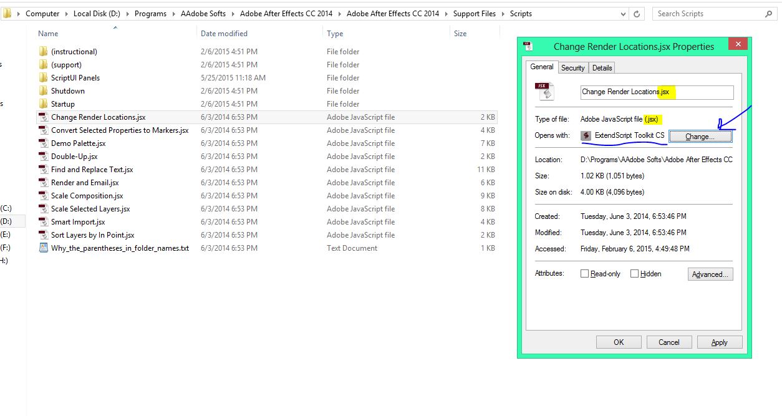782x416 pixels.
Task: Expand the breadcrumb arrow after Programs
Action: (173, 13)
